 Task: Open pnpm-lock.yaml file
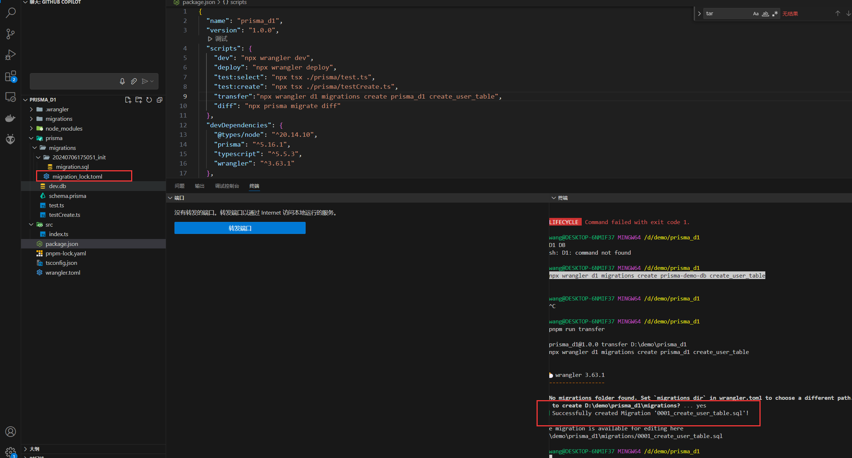(66, 254)
